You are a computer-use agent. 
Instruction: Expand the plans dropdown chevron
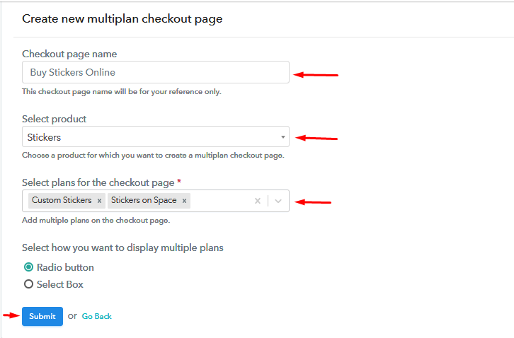click(x=278, y=201)
